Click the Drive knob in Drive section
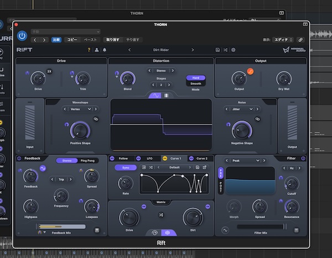Viewport: 332px width, 258px height. pyautogui.click(x=38, y=79)
